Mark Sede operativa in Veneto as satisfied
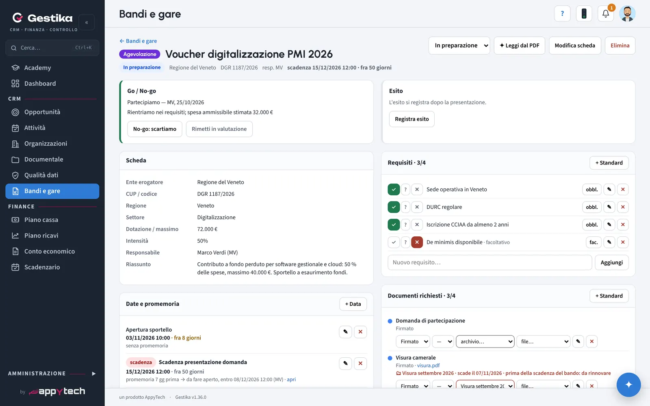Screen dimensions: 650x406 [394, 189]
